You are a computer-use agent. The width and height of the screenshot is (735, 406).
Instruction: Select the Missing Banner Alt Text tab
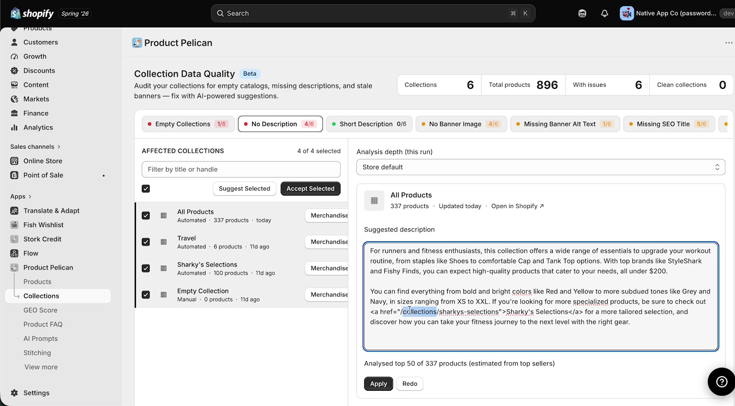pyautogui.click(x=565, y=124)
